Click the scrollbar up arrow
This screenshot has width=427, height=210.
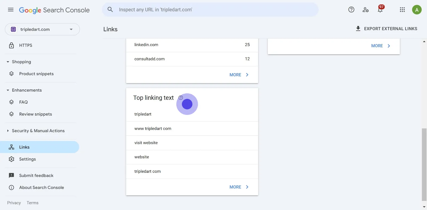pos(424,42)
